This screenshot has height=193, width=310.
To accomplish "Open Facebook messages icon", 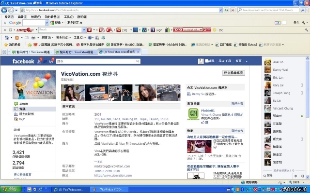I will [x=45, y=61].
